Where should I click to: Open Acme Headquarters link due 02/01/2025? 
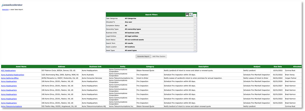tap(9, 103)
